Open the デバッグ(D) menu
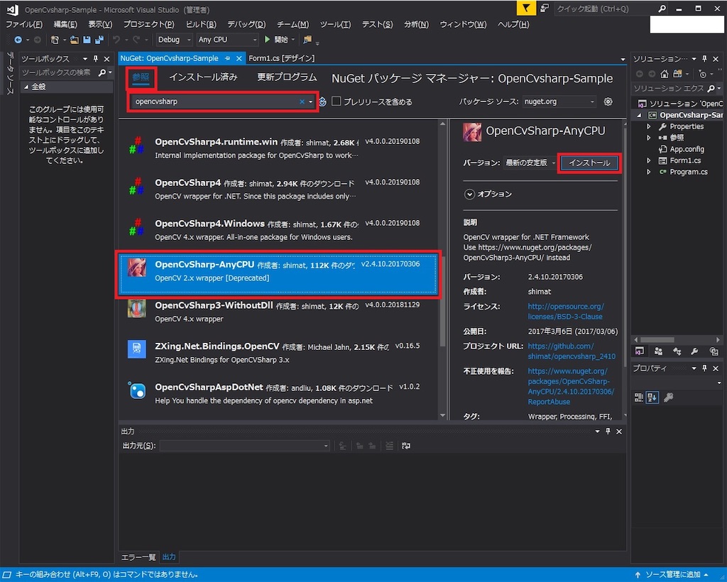Image resolution: width=727 pixels, height=582 pixels. (x=246, y=25)
